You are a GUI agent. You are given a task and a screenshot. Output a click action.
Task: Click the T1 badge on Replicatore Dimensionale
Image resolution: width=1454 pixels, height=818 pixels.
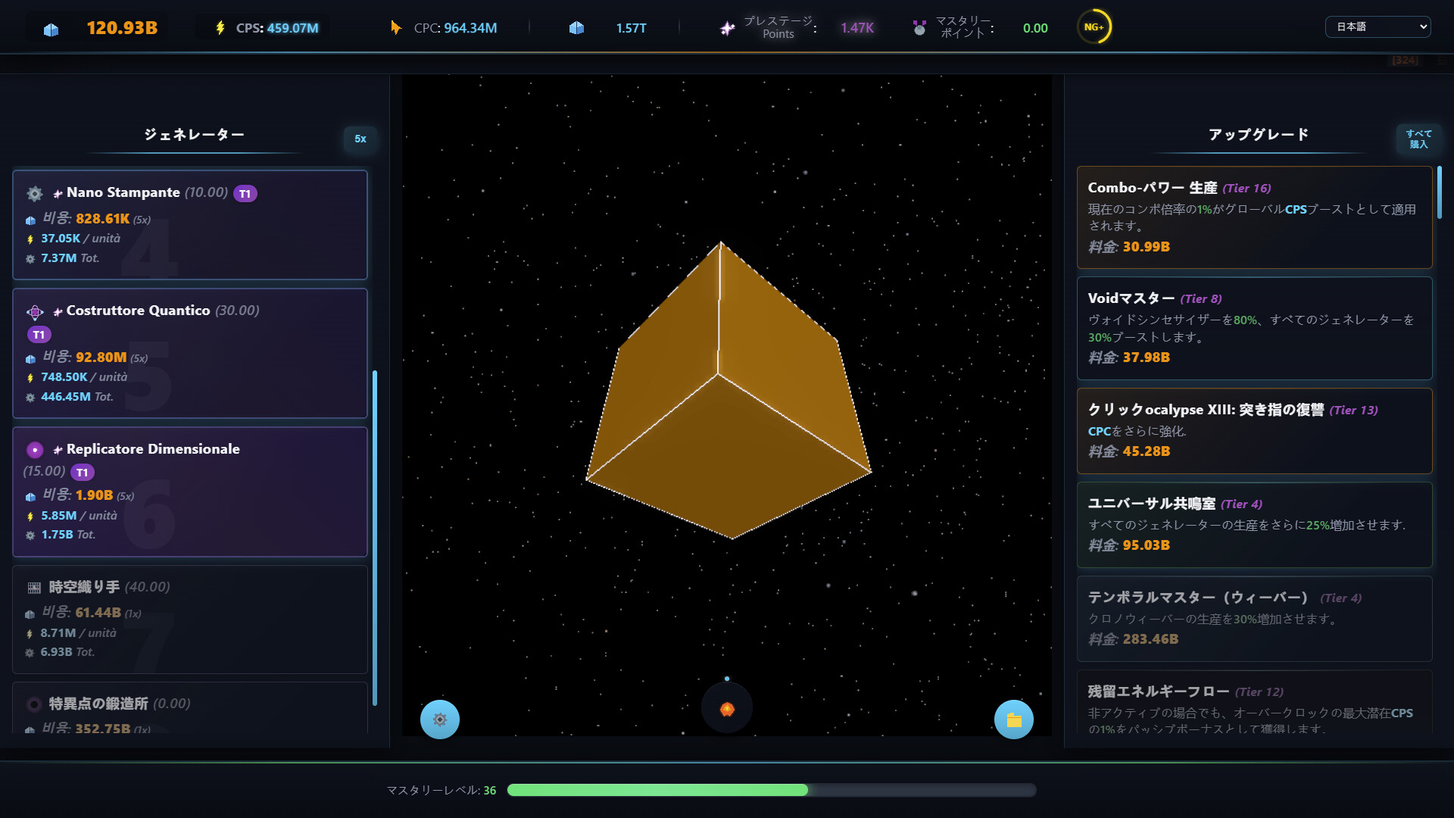click(82, 473)
